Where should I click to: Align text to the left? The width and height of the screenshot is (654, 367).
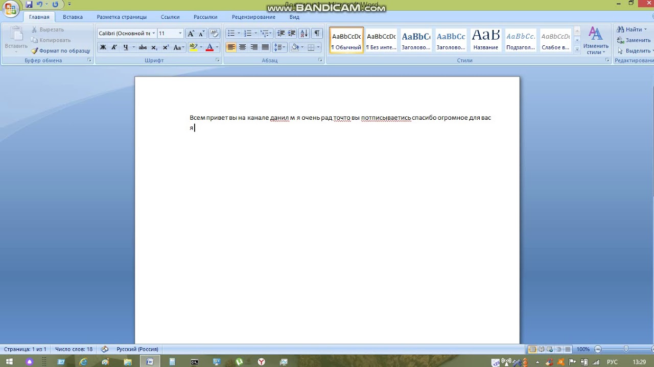(231, 47)
